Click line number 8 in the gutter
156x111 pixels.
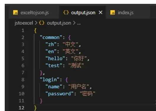tap(23, 80)
